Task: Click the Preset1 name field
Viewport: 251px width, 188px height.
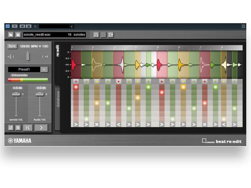Action: [x=24, y=69]
